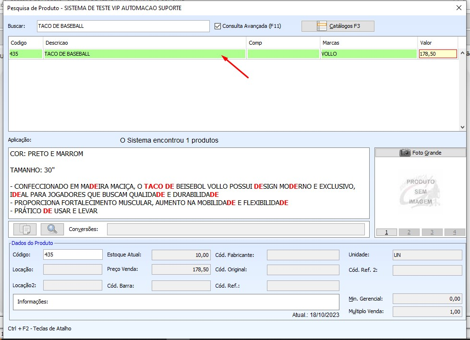The height and width of the screenshot is (340, 470).
Task: Click 'O Sistema encontrou 1 produtos' message
Action: click(x=169, y=140)
